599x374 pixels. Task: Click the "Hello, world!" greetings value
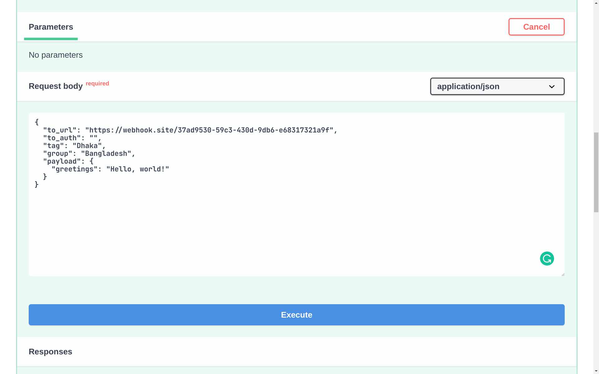click(x=138, y=169)
